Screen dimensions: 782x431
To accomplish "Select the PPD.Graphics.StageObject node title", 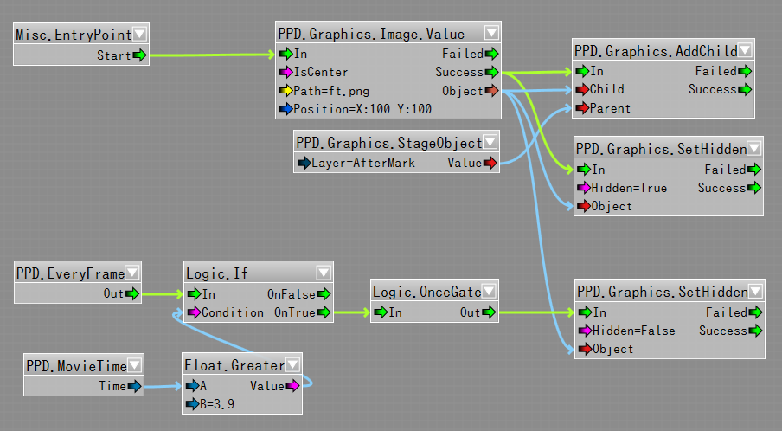I will click(388, 142).
